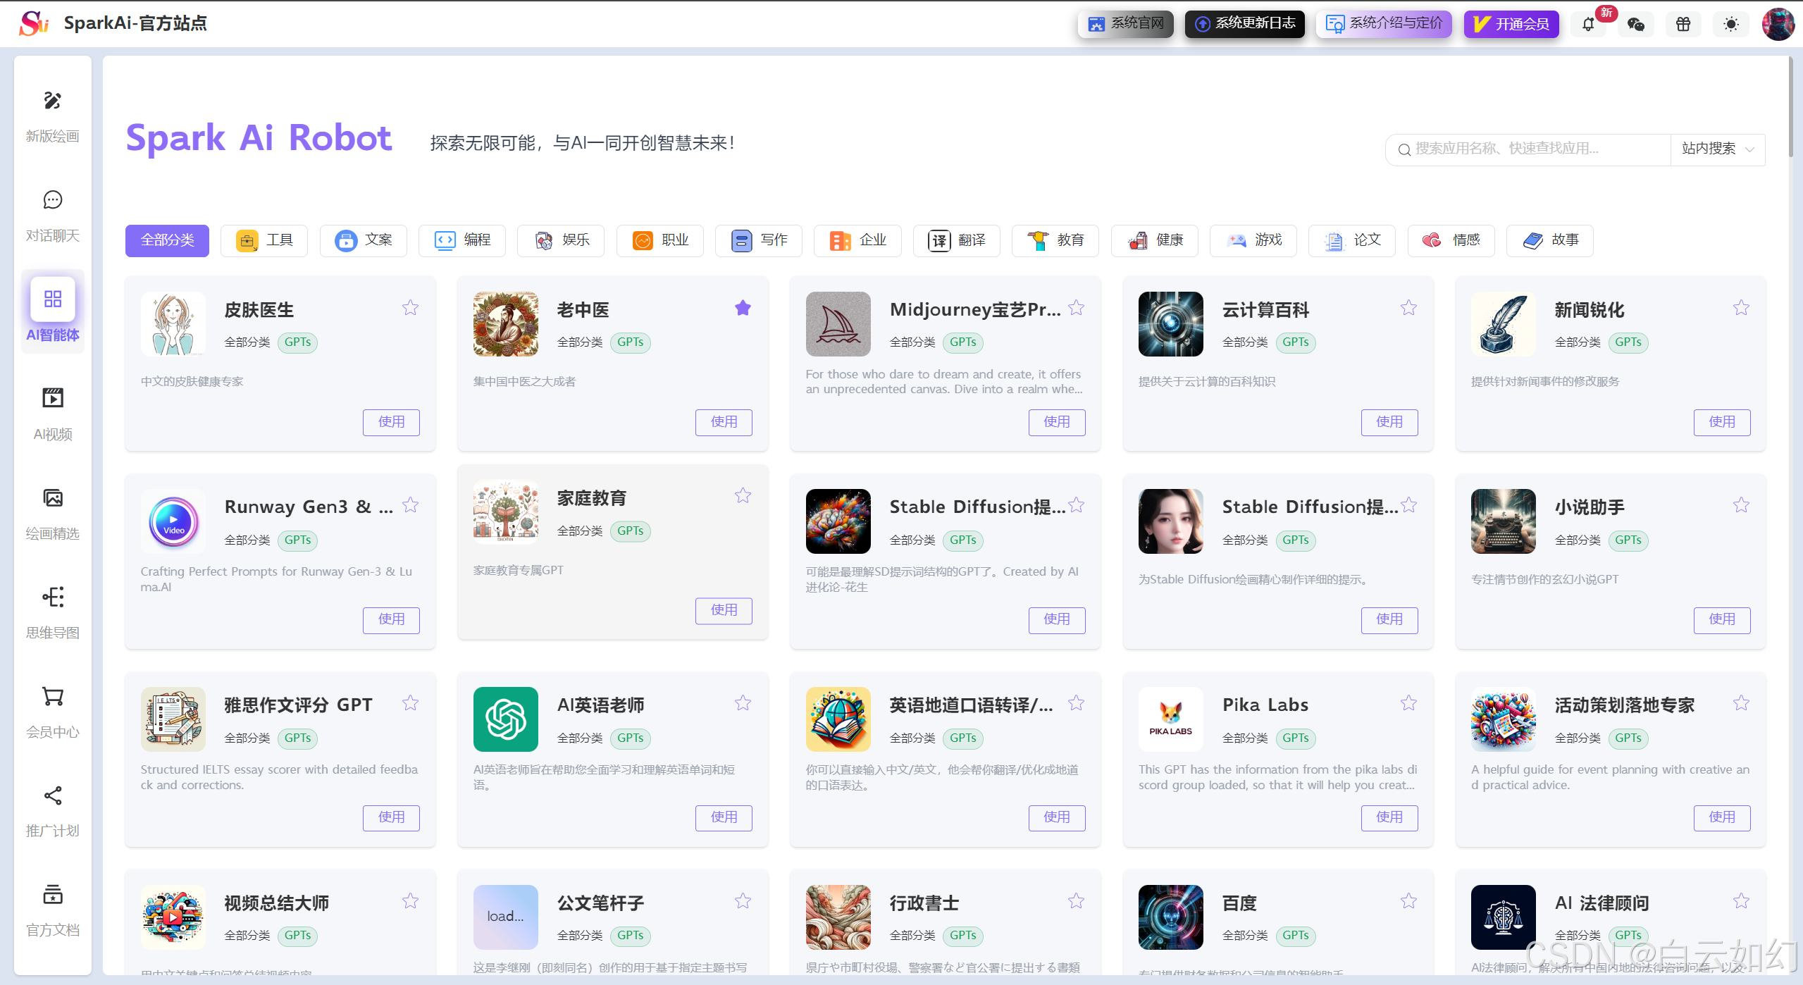Select the 教育 category tab
The image size is (1803, 985).
pos(1055,240)
